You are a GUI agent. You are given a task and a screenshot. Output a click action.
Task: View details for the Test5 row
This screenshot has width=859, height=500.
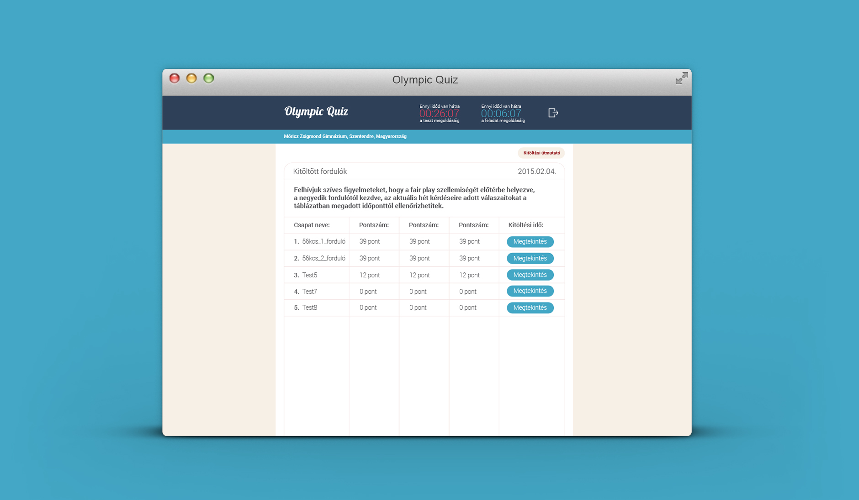click(x=530, y=275)
